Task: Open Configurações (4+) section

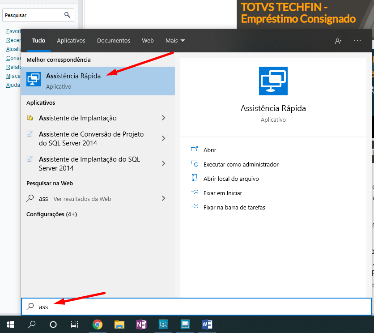Action: point(51,214)
